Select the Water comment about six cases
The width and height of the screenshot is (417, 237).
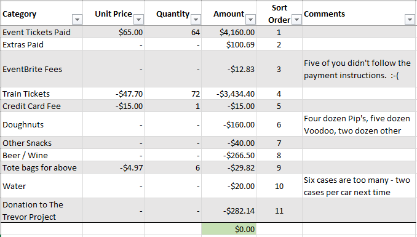point(359,186)
